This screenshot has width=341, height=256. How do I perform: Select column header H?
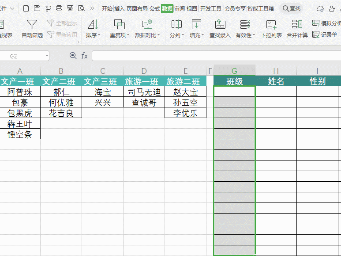tap(276, 71)
